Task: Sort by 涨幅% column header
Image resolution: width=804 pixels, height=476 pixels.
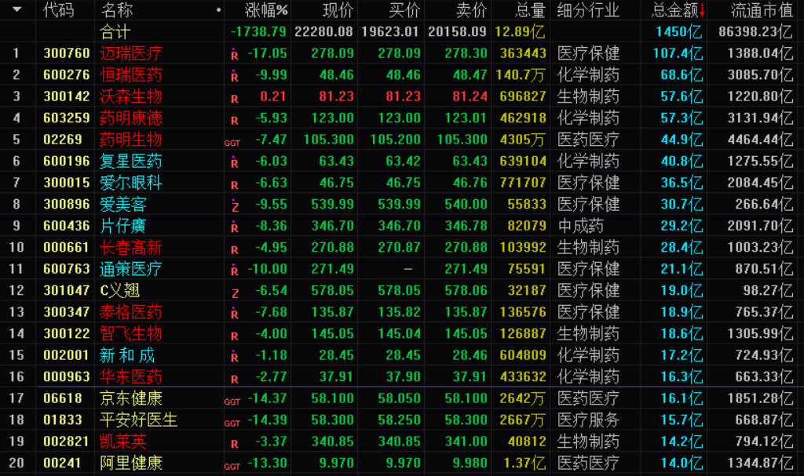Action: pyautogui.click(x=266, y=9)
